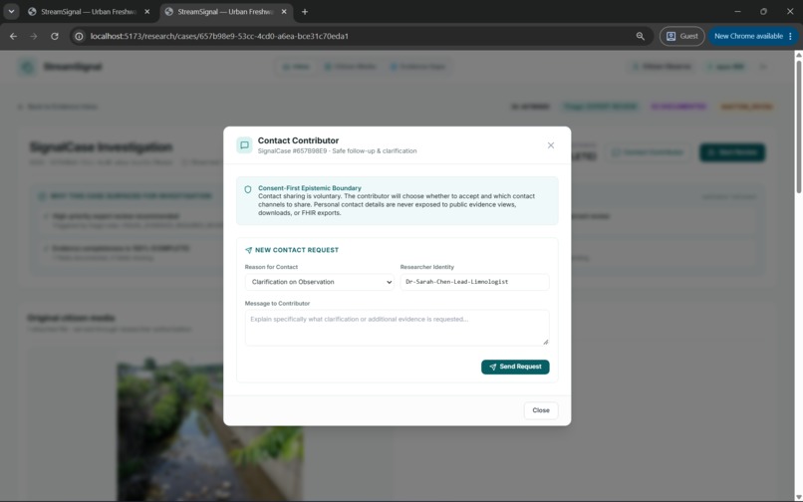Reload the current page
This screenshot has width=803, height=502.
(x=54, y=37)
